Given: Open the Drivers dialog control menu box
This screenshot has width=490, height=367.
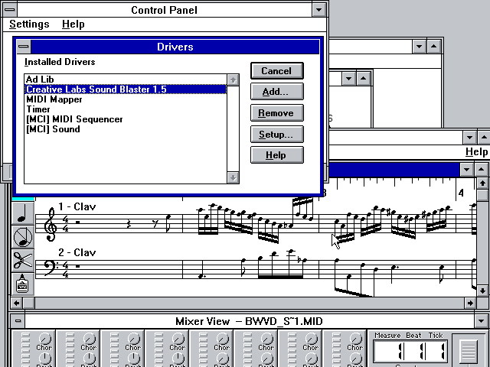Looking at the screenshot, I should tap(24, 47).
